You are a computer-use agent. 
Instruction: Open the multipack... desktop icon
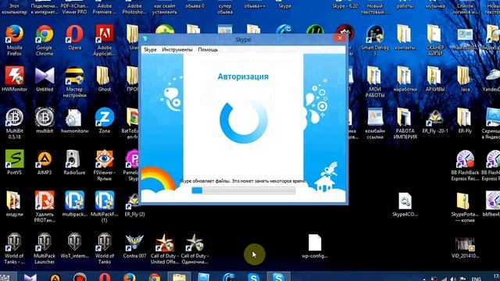point(75,204)
